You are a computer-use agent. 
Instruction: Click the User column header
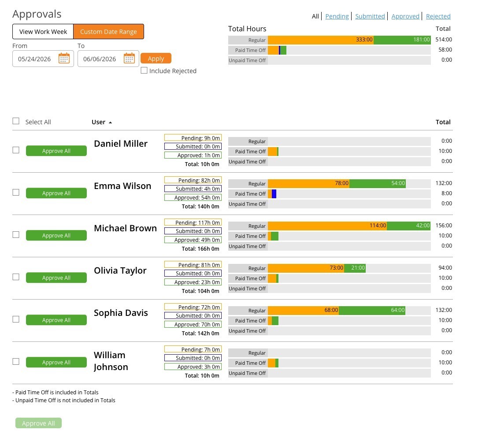(98, 122)
